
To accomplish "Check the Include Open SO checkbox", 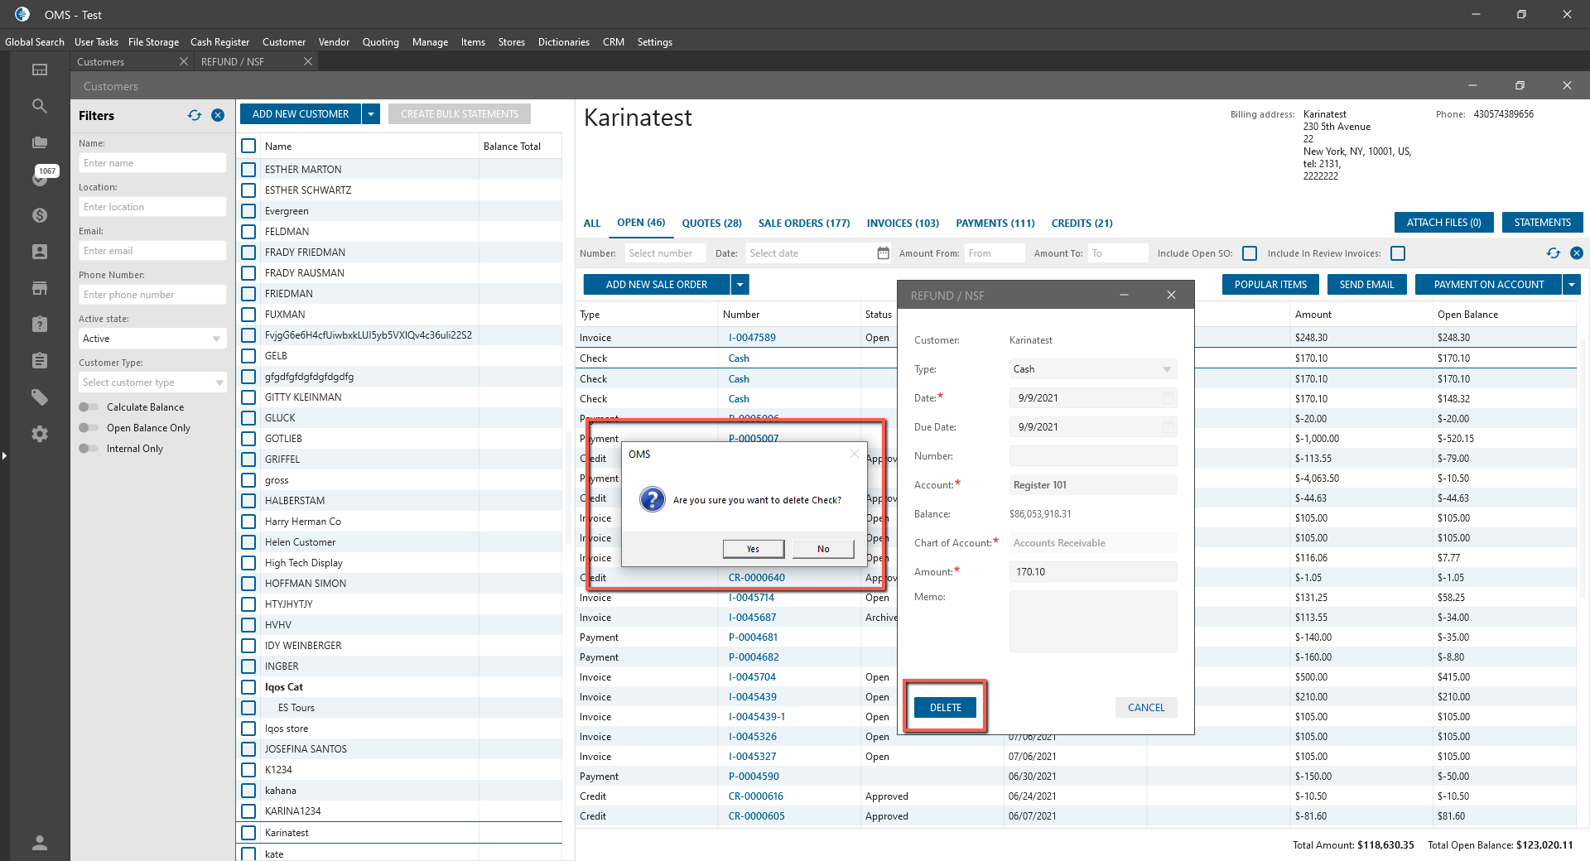I will click(1250, 253).
